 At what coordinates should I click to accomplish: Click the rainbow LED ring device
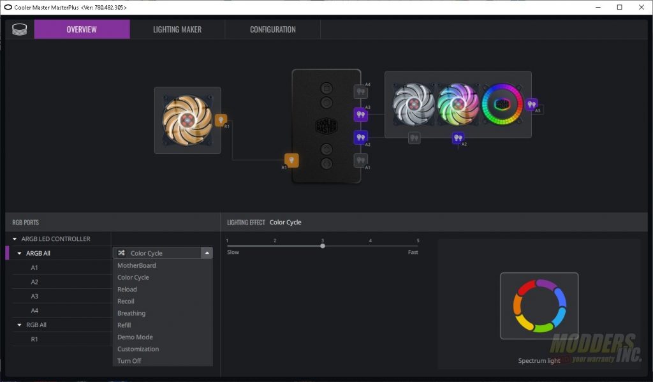point(503,104)
